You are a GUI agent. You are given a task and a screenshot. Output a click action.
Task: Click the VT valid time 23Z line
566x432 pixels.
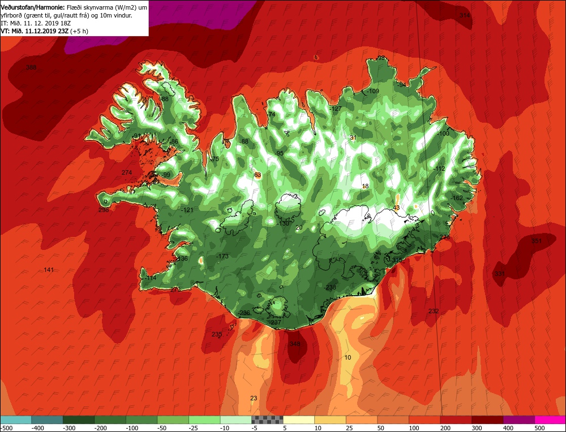click(44, 31)
